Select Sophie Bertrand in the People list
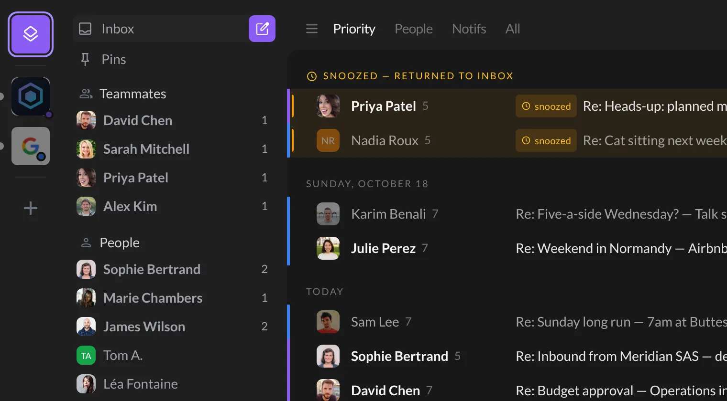The width and height of the screenshot is (727, 401). tap(174, 269)
